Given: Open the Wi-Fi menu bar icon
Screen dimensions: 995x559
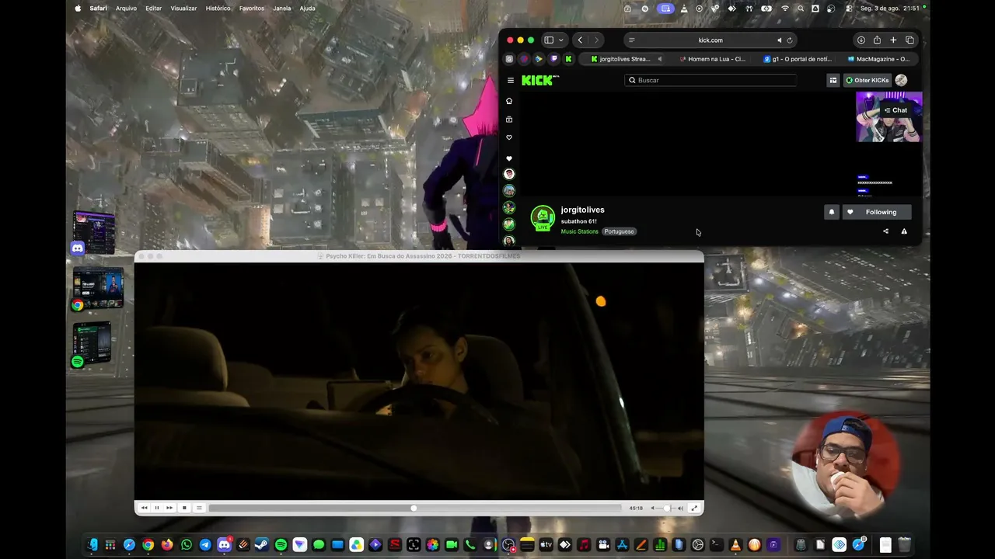Looking at the screenshot, I should point(784,9).
